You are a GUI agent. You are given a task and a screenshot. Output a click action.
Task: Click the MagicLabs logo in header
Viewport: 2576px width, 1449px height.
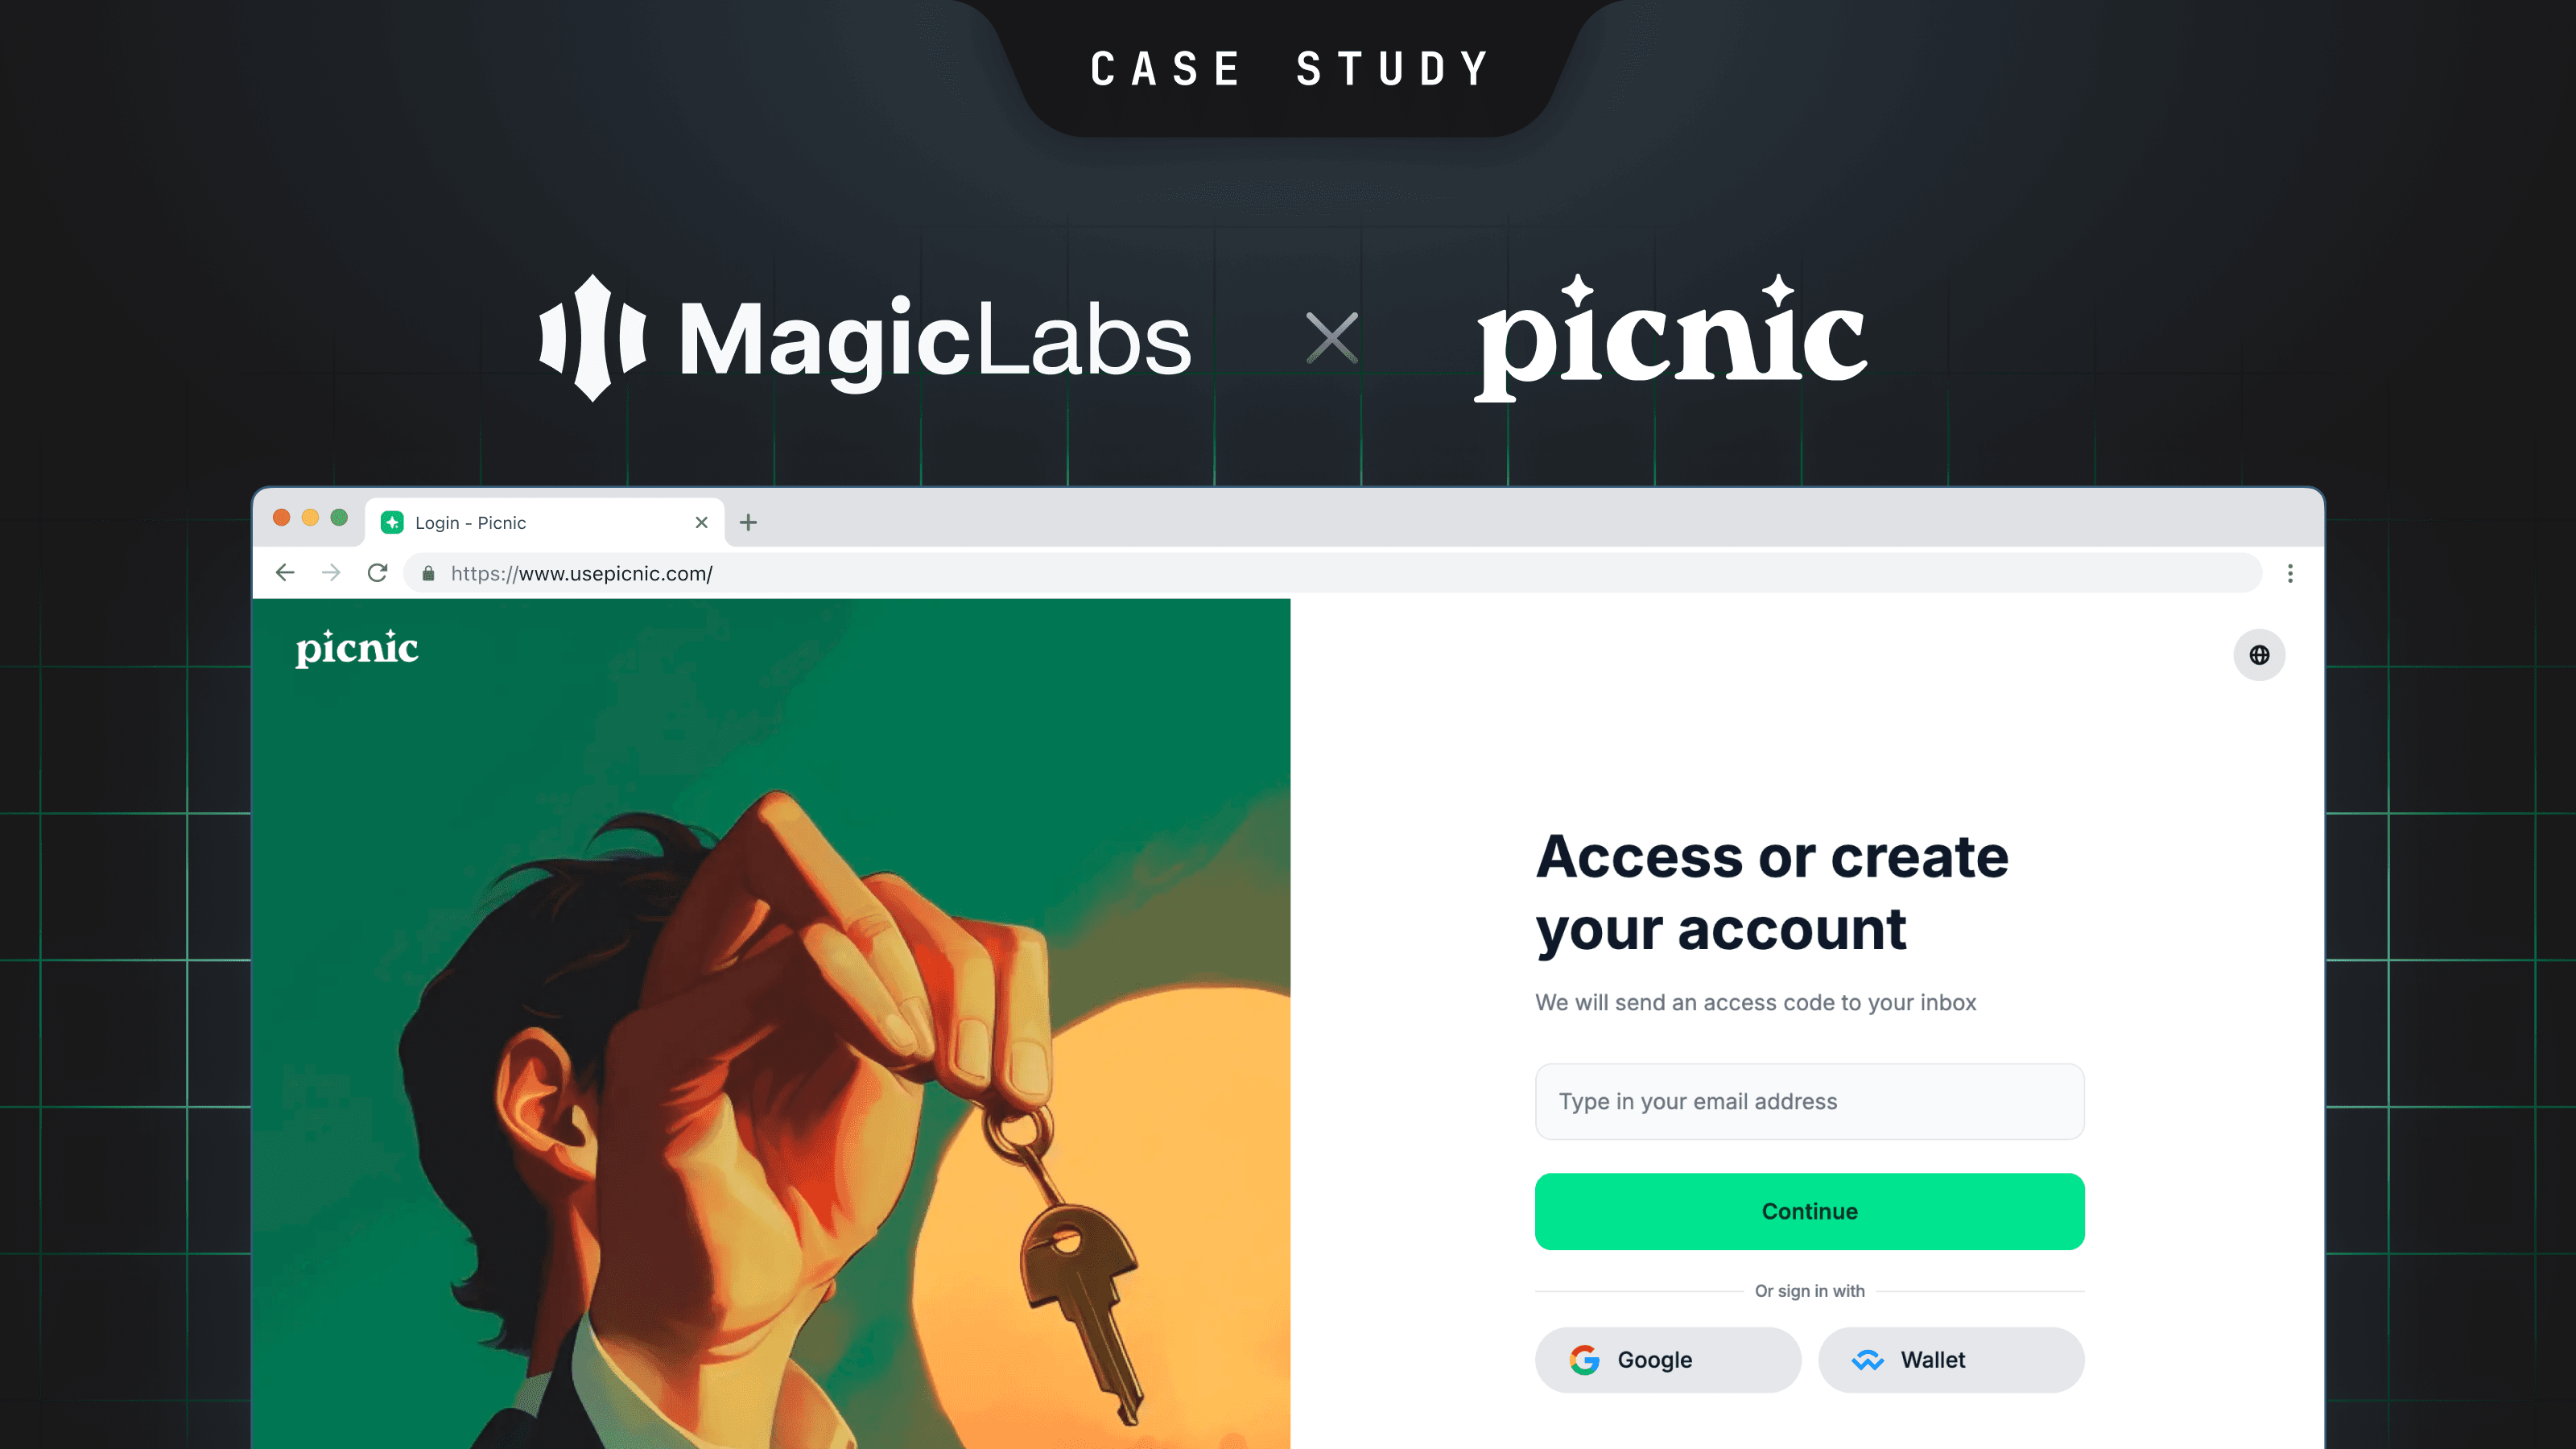(865, 338)
